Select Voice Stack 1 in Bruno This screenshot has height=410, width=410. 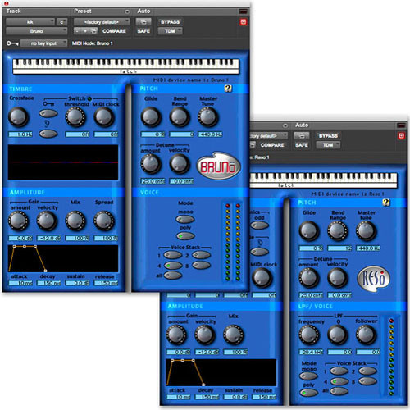tap(173, 255)
